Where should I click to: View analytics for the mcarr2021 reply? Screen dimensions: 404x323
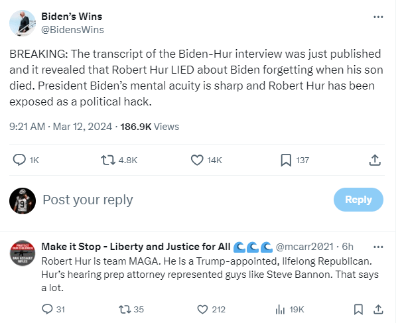[x=280, y=309]
